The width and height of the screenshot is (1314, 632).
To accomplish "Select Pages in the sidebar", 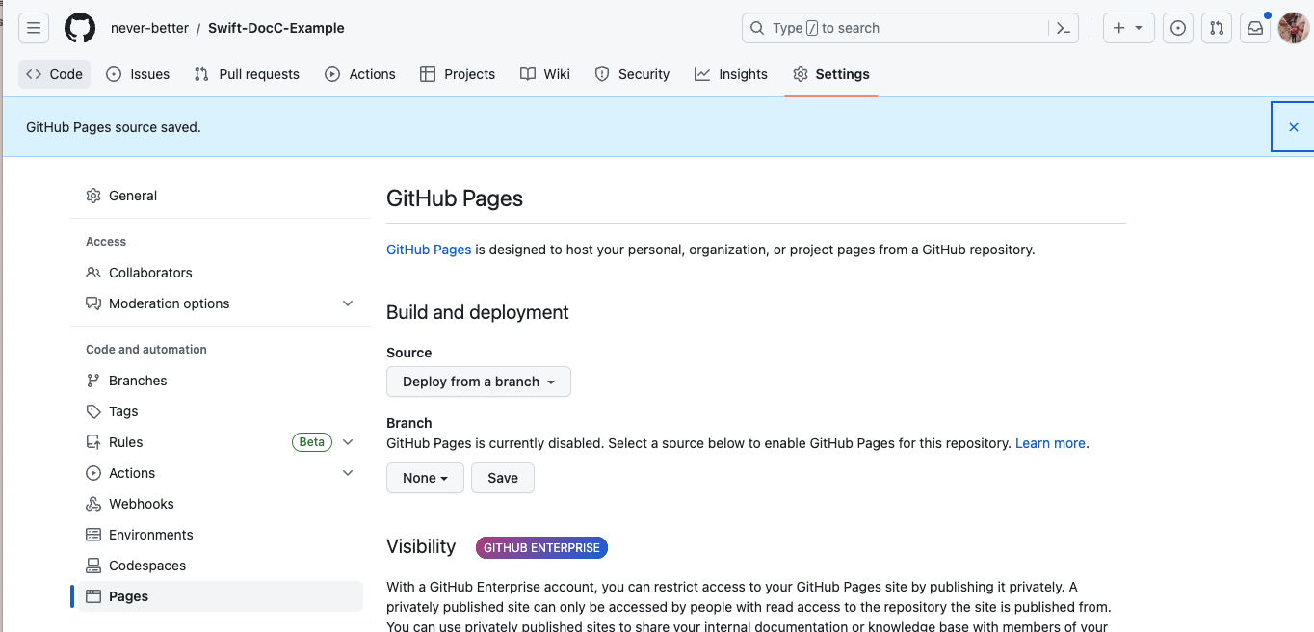I will pos(220,596).
